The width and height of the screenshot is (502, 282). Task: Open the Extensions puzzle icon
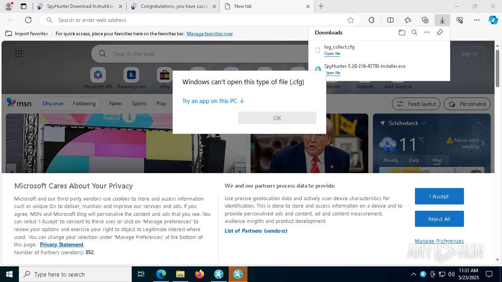[371, 20]
